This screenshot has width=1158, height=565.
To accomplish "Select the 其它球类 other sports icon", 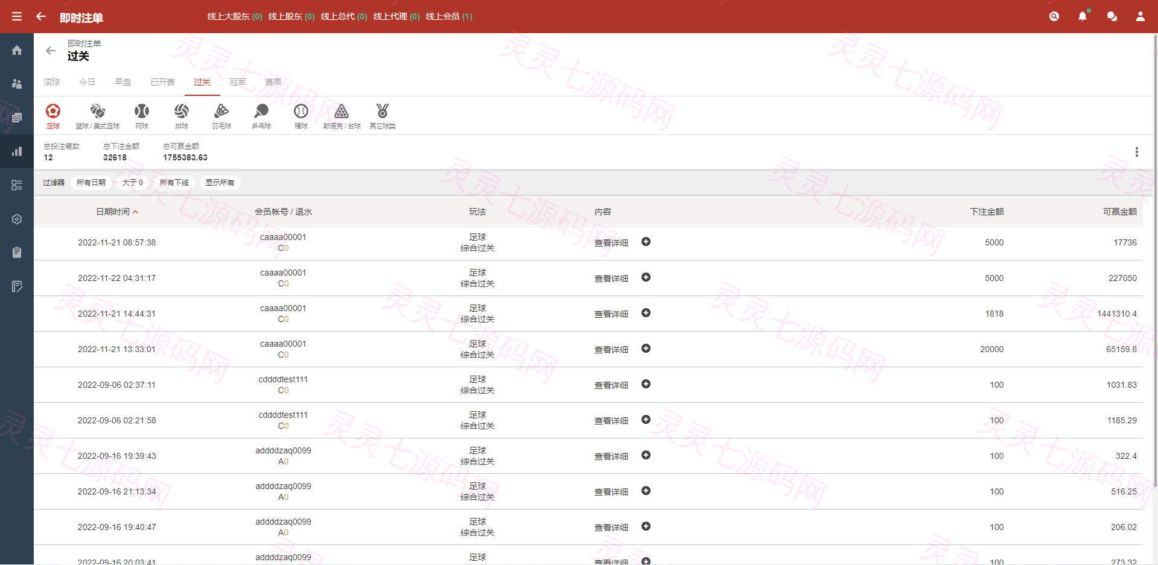I will tap(383, 116).
